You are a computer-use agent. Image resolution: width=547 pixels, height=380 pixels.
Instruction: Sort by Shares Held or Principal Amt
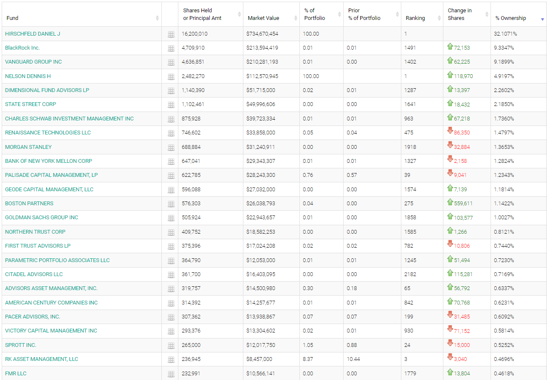pos(211,14)
